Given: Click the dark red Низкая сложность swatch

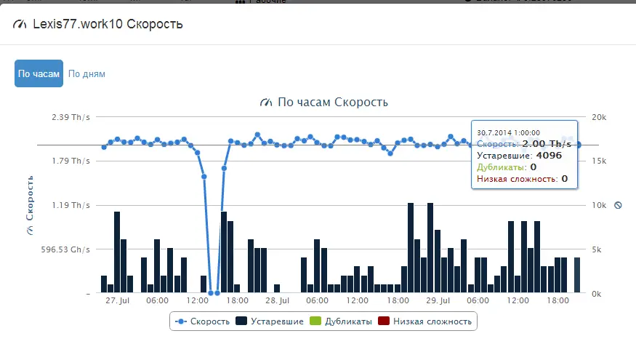Looking at the screenshot, I should pyautogui.click(x=384, y=321).
